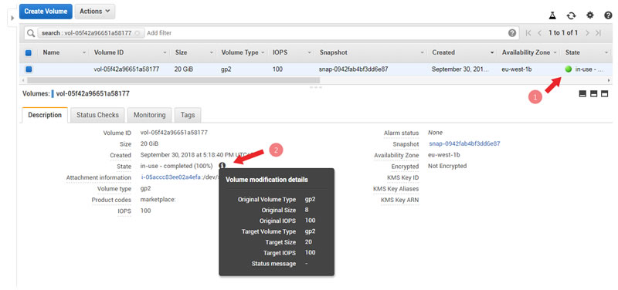Click Target Size value 20 in tooltip
This screenshot has width=618, height=290.
tap(308, 241)
